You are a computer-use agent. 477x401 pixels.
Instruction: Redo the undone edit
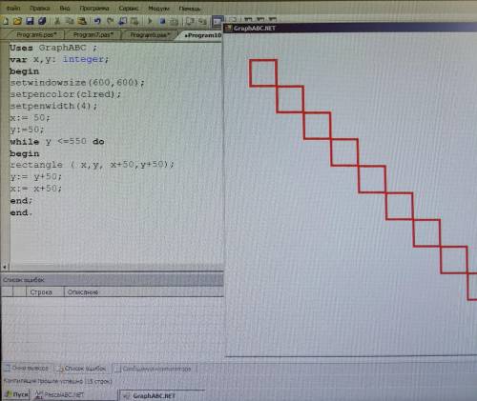(110, 21)
